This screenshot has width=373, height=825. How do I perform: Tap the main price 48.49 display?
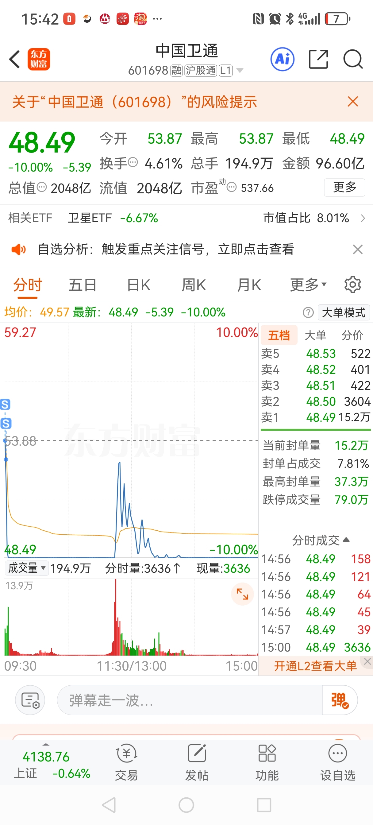[42, 142]
